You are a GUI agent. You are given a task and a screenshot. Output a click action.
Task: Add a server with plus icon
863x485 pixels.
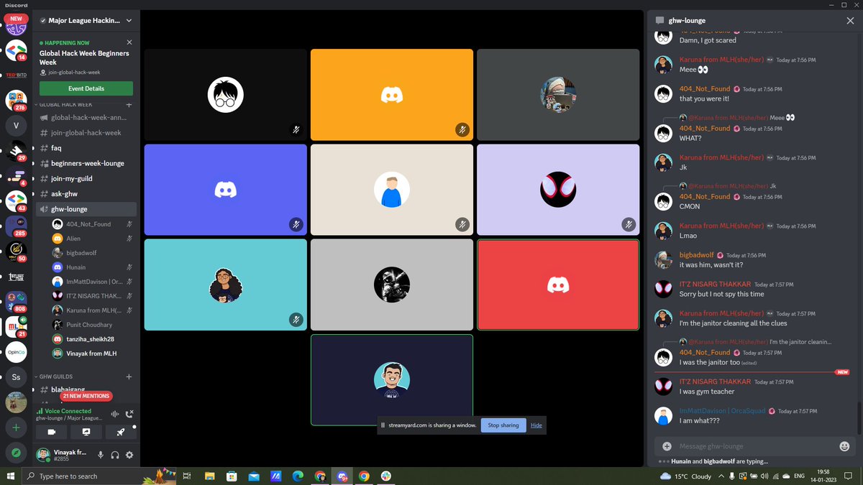point(16,427)
